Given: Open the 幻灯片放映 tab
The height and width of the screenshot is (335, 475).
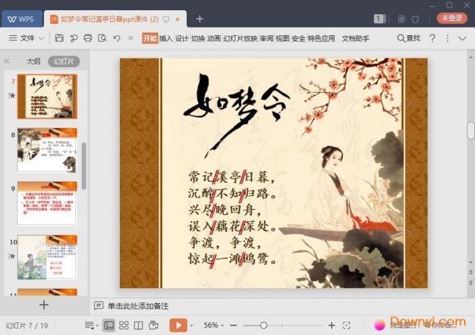Looking at the screenshot, I should click(x=240, y=39).
